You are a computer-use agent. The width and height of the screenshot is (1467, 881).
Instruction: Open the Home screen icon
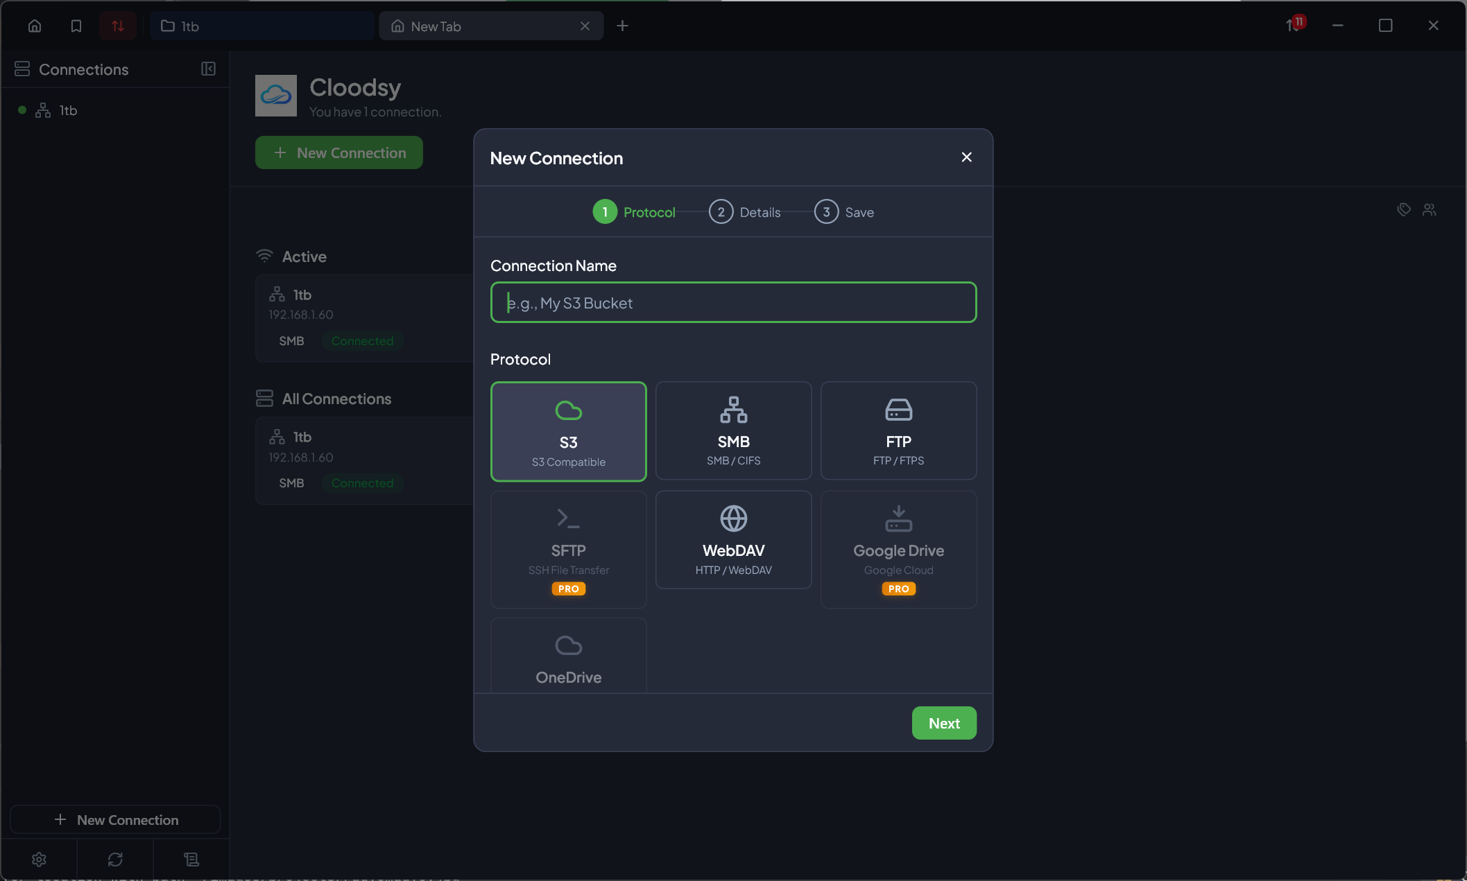[x=34, y=26]
